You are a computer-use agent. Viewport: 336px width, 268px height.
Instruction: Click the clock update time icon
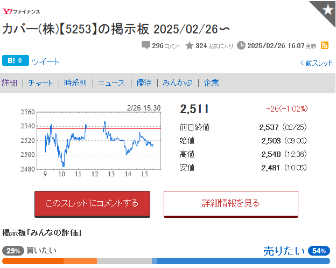(241, 45)
